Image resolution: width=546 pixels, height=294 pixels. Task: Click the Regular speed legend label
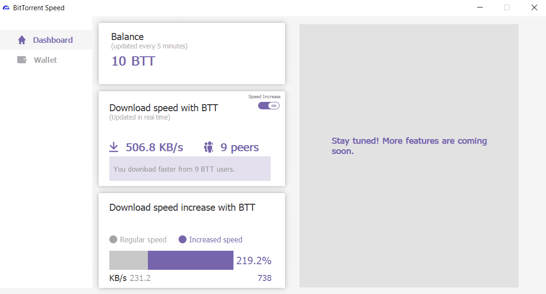pyautogui.click(x=143, y=240)
